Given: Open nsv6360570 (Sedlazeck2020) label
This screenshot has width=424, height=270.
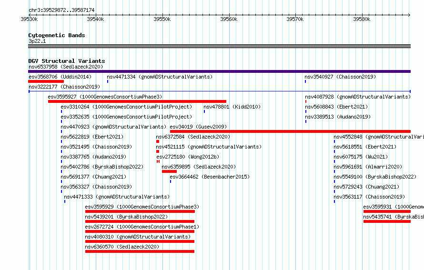Looking at the screenshot, I should click(122, 247).
